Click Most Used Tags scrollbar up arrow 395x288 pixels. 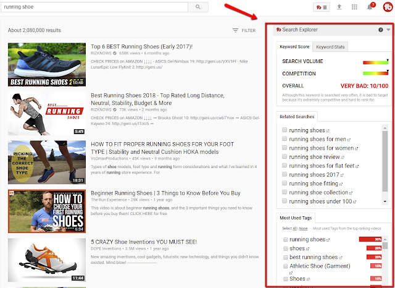point(385,239)
